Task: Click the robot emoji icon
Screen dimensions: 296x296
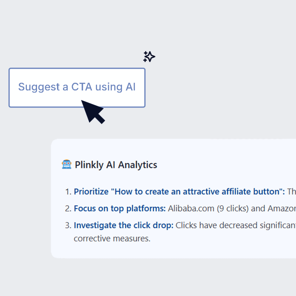Action: 66,165
